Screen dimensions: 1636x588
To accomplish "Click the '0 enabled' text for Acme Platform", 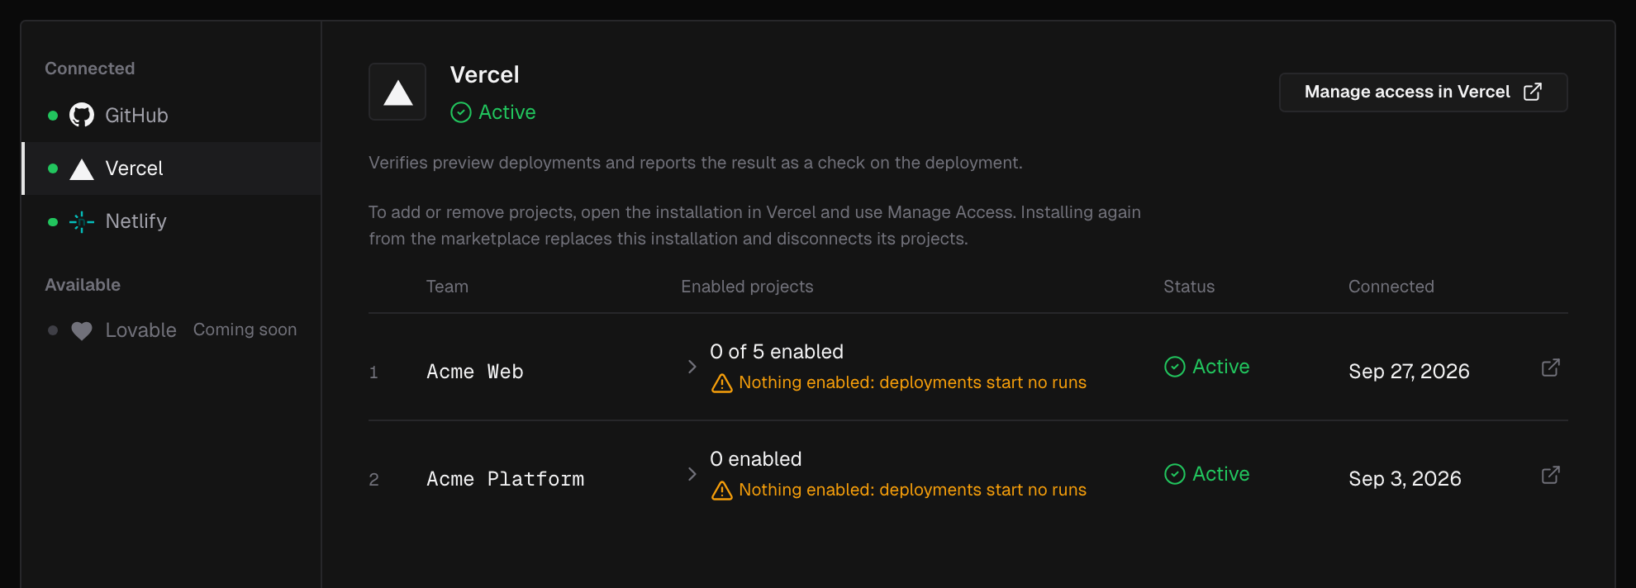I will tap(756, 459).
